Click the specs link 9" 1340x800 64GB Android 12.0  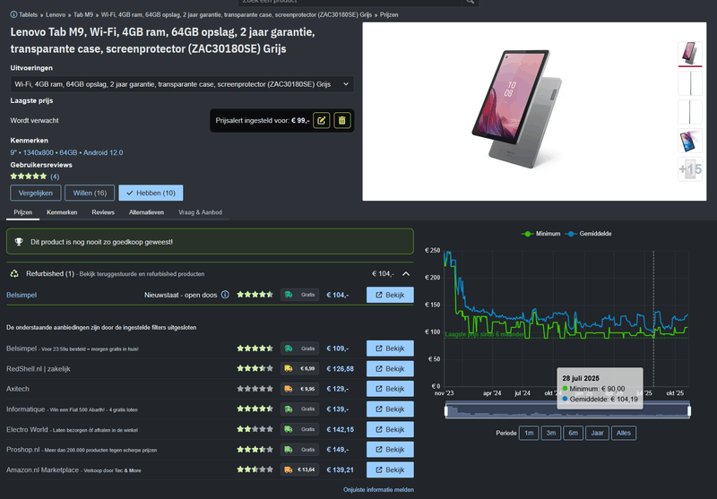tap(66, 152)
